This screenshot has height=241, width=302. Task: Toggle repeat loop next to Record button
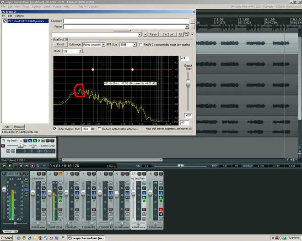(38, 166)
